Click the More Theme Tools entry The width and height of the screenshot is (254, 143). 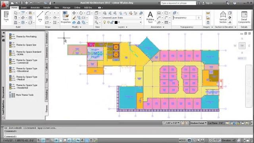pyautogui.click(x=22, y=95)
